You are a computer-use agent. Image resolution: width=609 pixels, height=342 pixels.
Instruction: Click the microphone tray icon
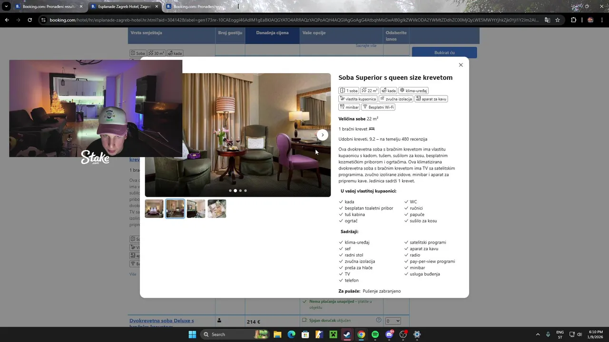(x=548, y=334)
